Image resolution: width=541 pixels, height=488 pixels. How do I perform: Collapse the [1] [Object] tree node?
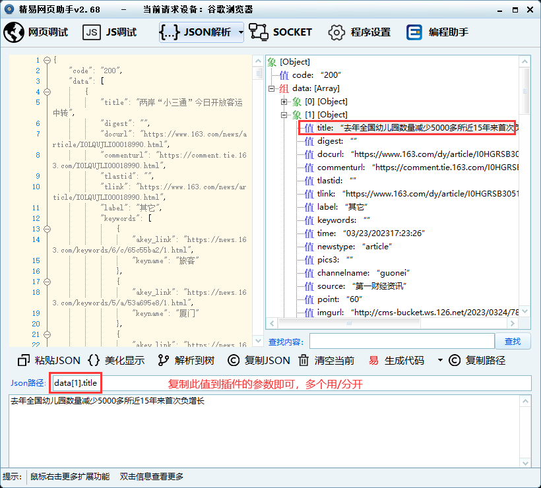click(x=284, y=115)
